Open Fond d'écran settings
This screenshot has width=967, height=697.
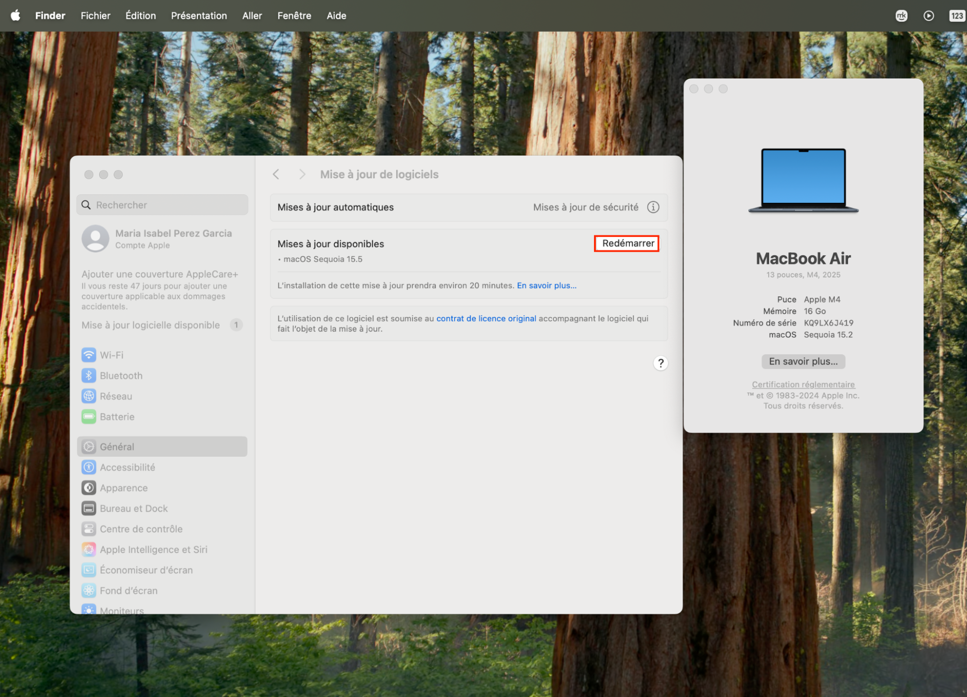click(x=128, y=590)
